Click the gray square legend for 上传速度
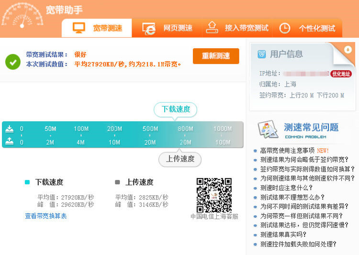This screenshot has height=255, width=359. pos(117,182)
